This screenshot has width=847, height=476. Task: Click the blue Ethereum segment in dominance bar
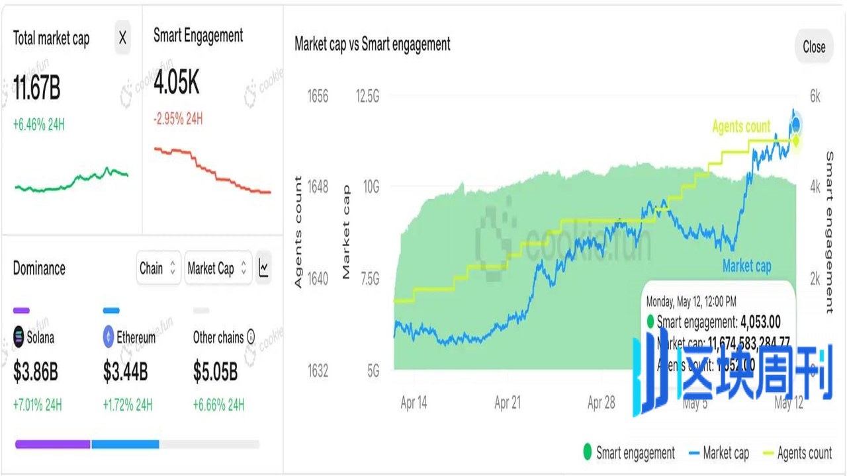[125, 444]
